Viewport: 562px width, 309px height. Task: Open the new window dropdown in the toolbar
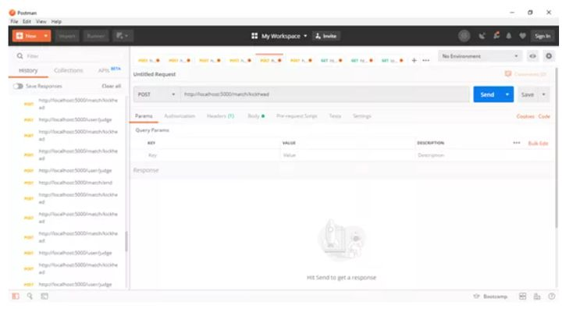[x=123, y=36]
